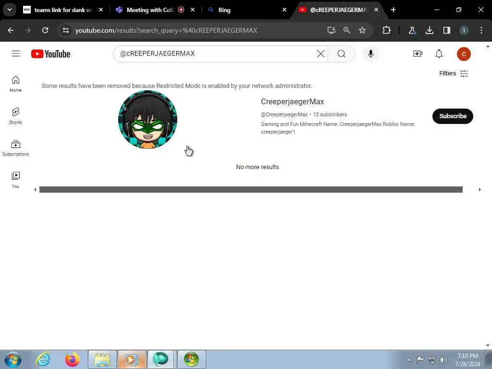This screenshot has height=369, width=492.
Task: Start voice search with the microphone
Action: [370, 54]
